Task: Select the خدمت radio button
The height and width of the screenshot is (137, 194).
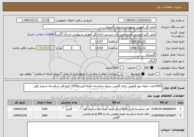Action: (139, 68)
